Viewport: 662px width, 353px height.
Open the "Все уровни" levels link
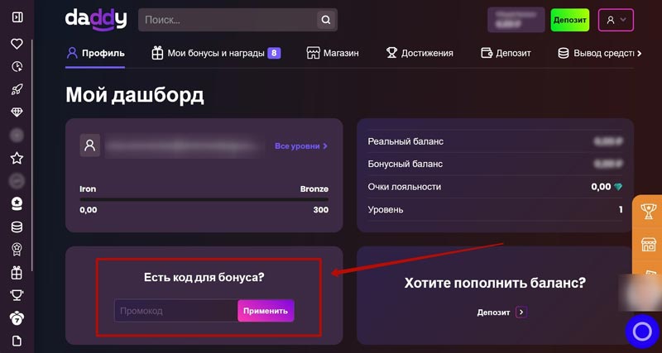point(301,146)
